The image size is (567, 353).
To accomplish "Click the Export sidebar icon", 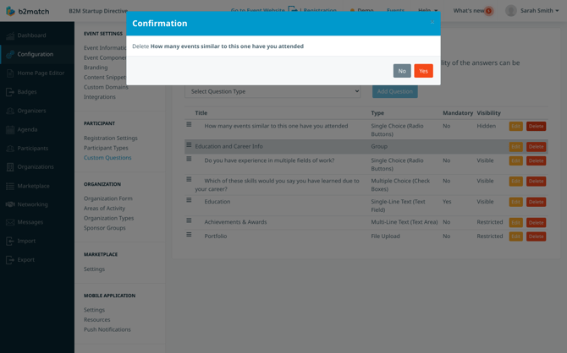I will pos(10,259).
